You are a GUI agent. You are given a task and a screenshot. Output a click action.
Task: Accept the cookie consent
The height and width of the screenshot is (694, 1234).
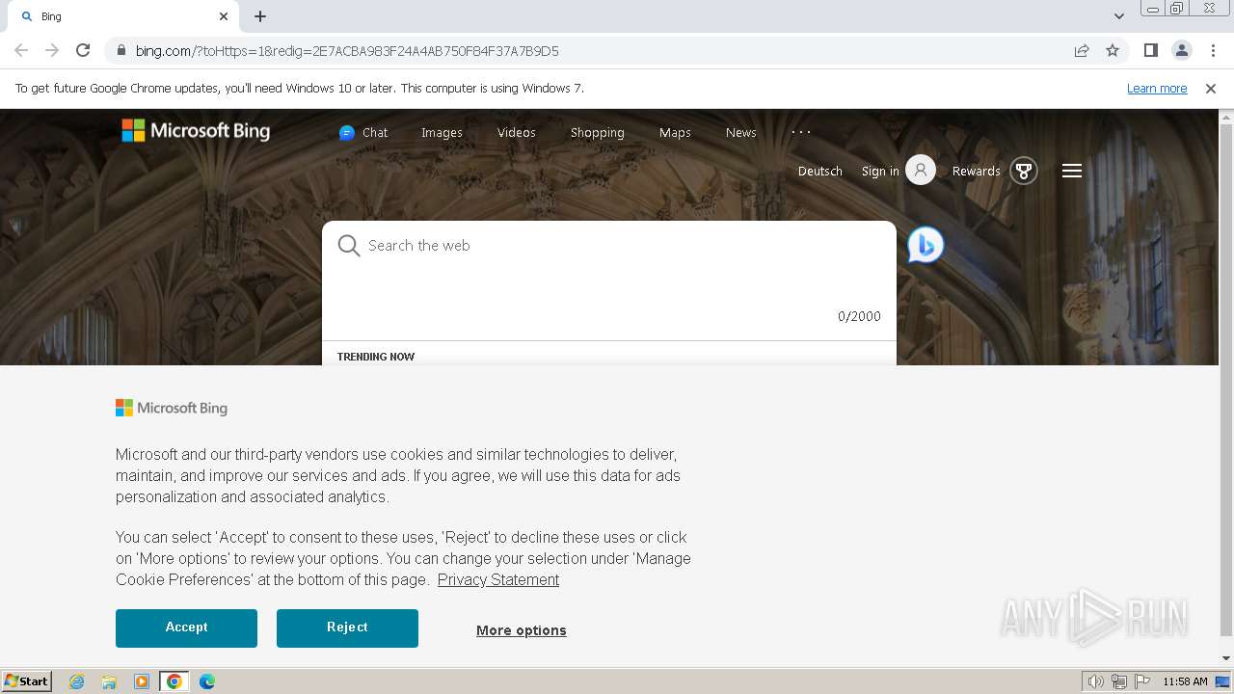[x=186, y=627]
